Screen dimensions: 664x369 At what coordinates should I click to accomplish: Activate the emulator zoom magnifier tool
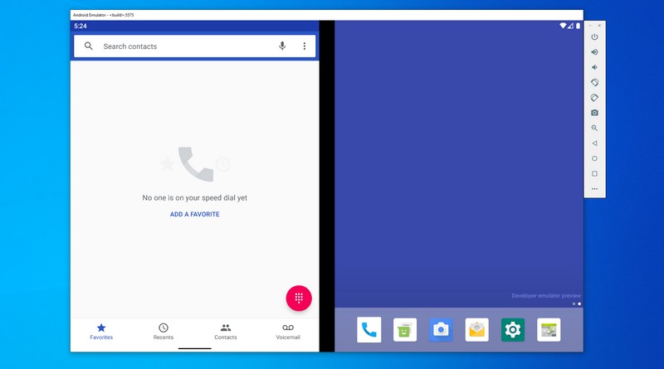594,128
